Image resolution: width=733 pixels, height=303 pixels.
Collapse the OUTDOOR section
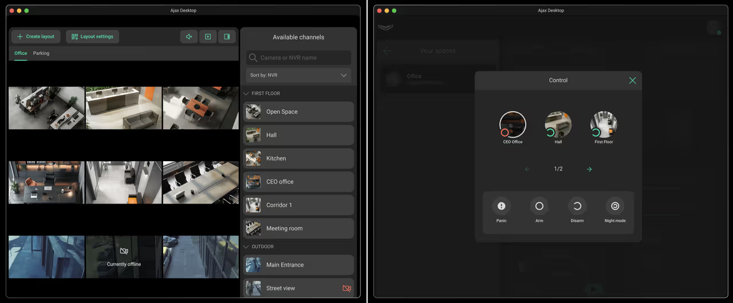click(x=247, y=246)
